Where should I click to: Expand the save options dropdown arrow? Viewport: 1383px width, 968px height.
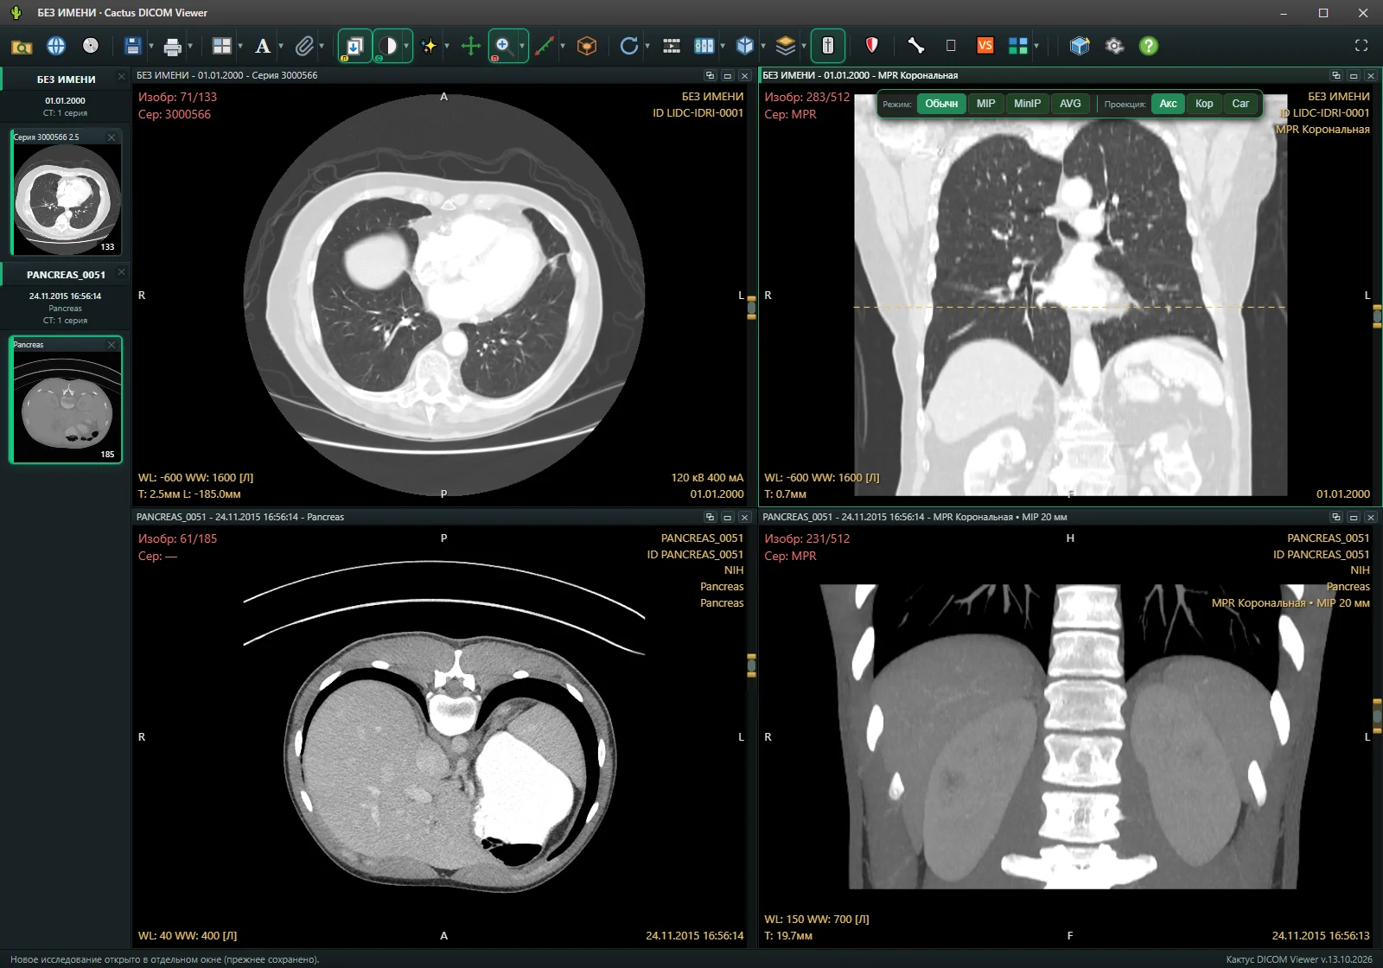151,46
